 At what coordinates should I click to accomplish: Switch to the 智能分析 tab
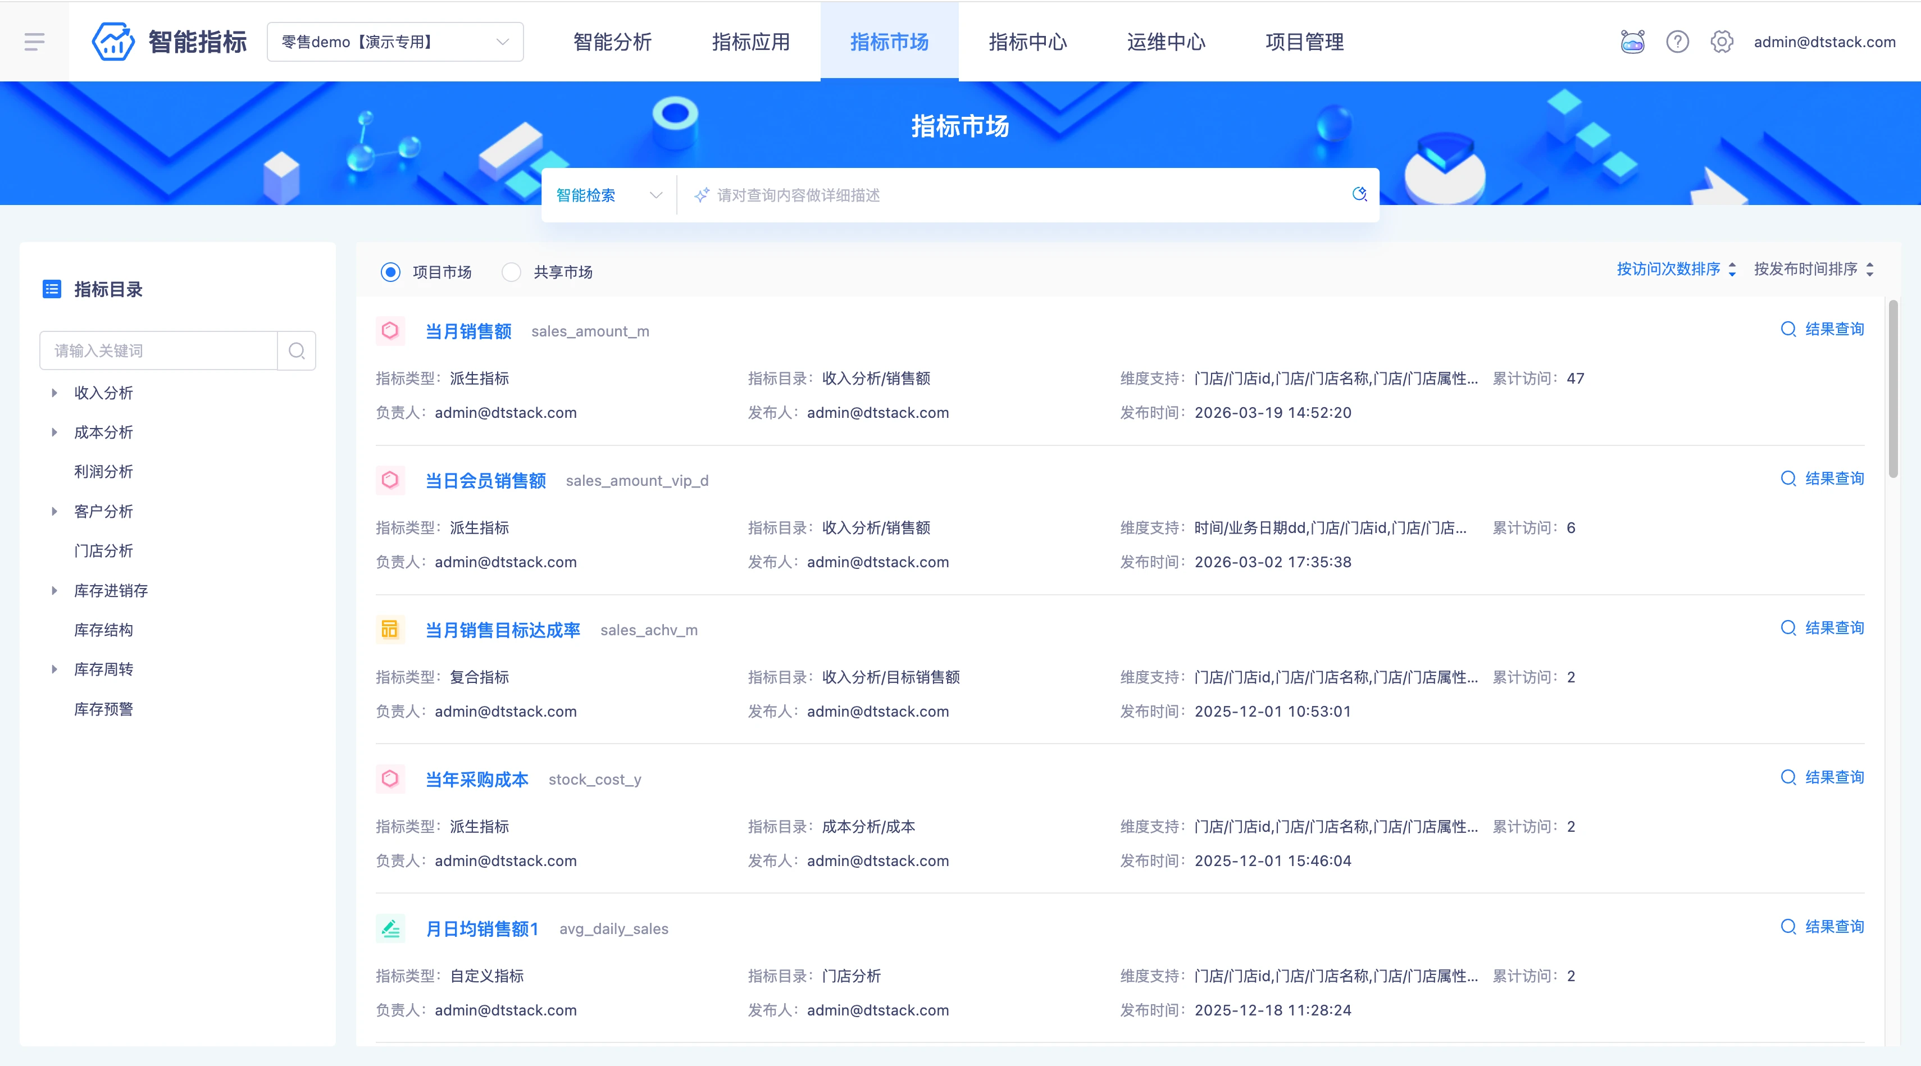[612, 42]
